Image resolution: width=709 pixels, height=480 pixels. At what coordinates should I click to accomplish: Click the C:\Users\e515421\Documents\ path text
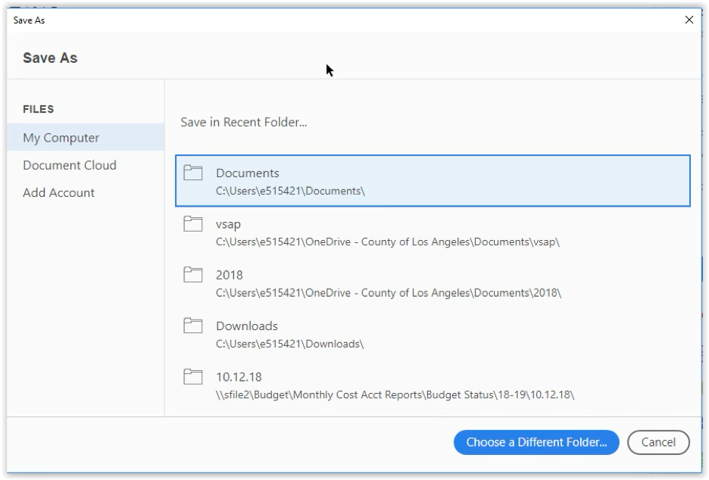click(x=290, y=192)
